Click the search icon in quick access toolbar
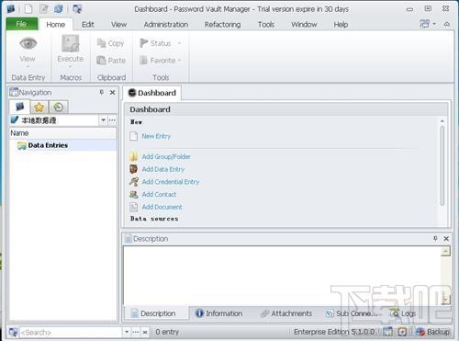The width and height of the screenshot is (459, 341). click(77, 8)
